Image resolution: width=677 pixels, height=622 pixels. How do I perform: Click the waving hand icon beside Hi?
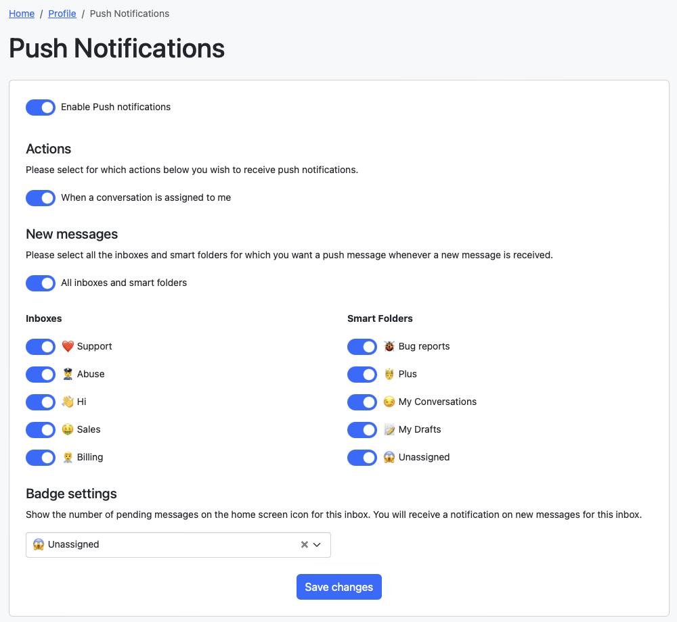tap(68, 402)
